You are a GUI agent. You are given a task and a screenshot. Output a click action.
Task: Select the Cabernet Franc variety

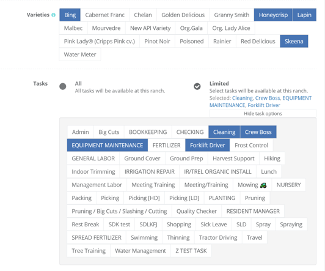pyautogui.click(x=105, y=15)
